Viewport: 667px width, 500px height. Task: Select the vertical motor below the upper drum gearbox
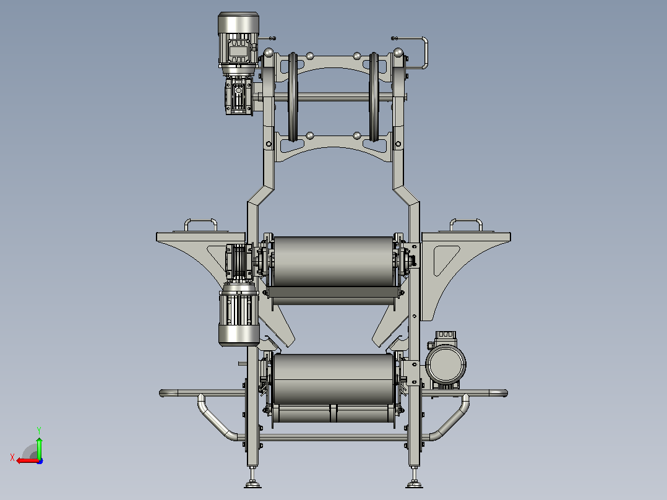coord(239,315)
